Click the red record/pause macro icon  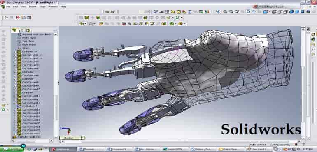pos(18,18)
